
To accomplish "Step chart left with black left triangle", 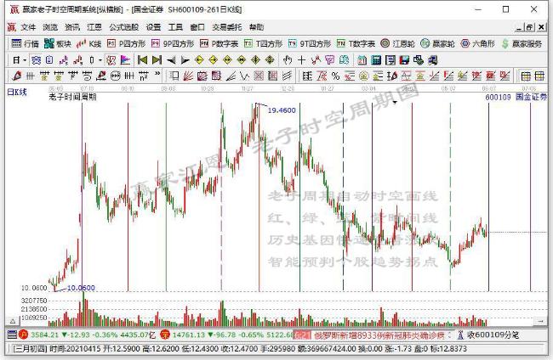I will pos(171,60).
